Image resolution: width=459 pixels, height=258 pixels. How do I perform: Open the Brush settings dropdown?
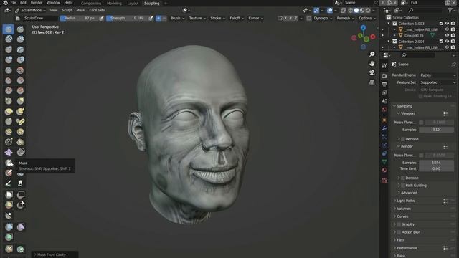coord(177,18)
